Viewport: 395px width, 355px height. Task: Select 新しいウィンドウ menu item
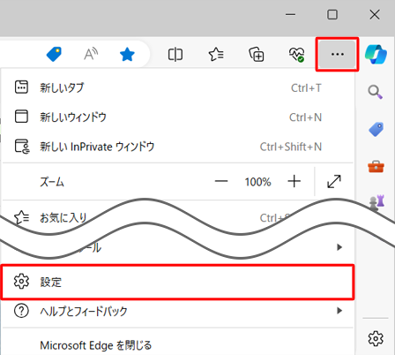tap(178, 117)
